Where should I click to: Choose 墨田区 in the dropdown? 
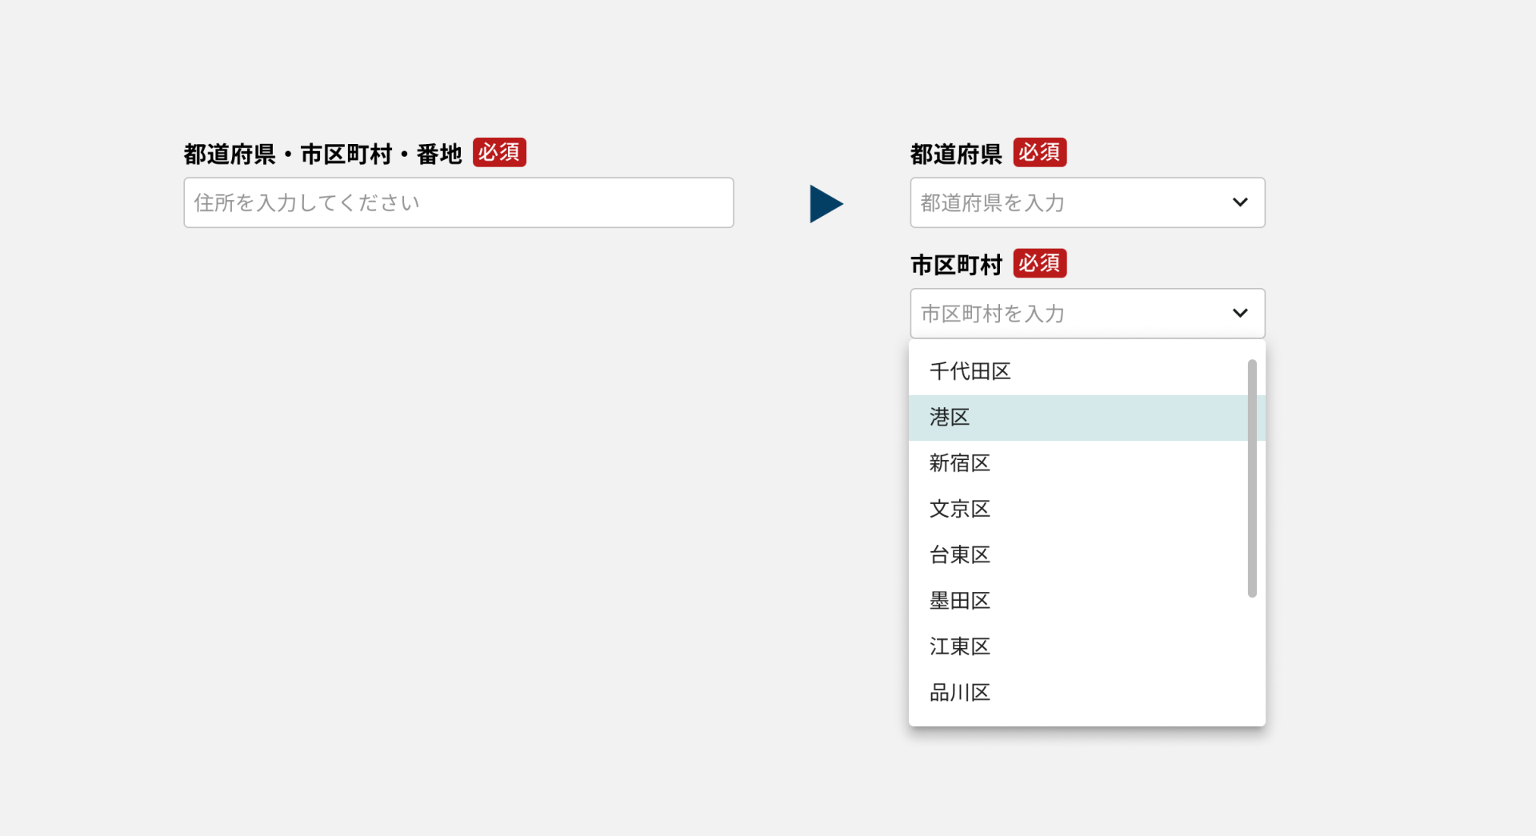[x=959, y=601]
